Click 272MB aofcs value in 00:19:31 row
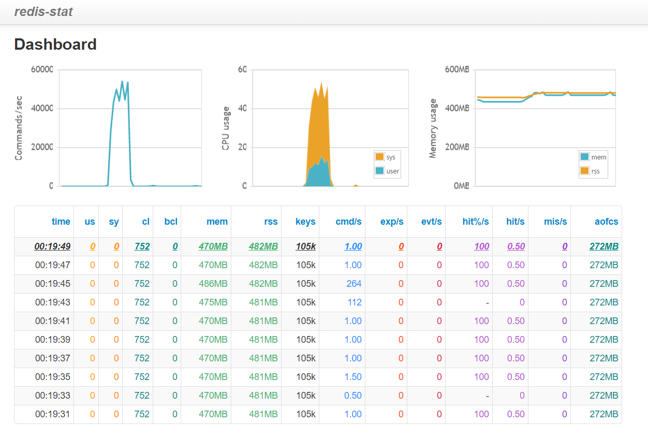The width and height of the screenshot is (648, 438). click(x=604, y=414)
